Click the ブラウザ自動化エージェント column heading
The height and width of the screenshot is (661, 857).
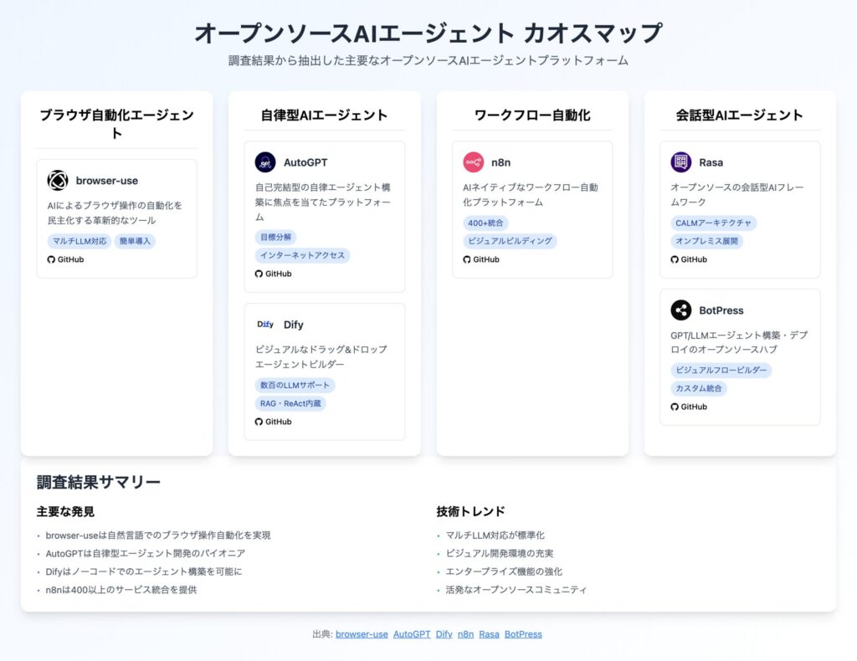116,124
